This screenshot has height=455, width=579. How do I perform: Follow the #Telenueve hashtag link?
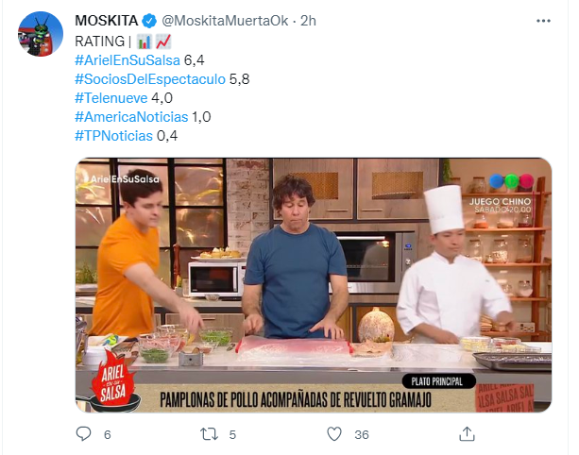111,98
